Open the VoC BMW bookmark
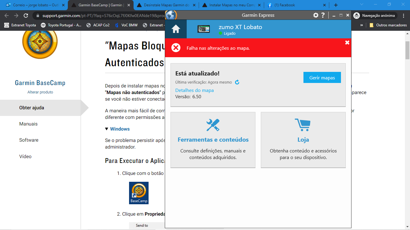 coord(126,25)
